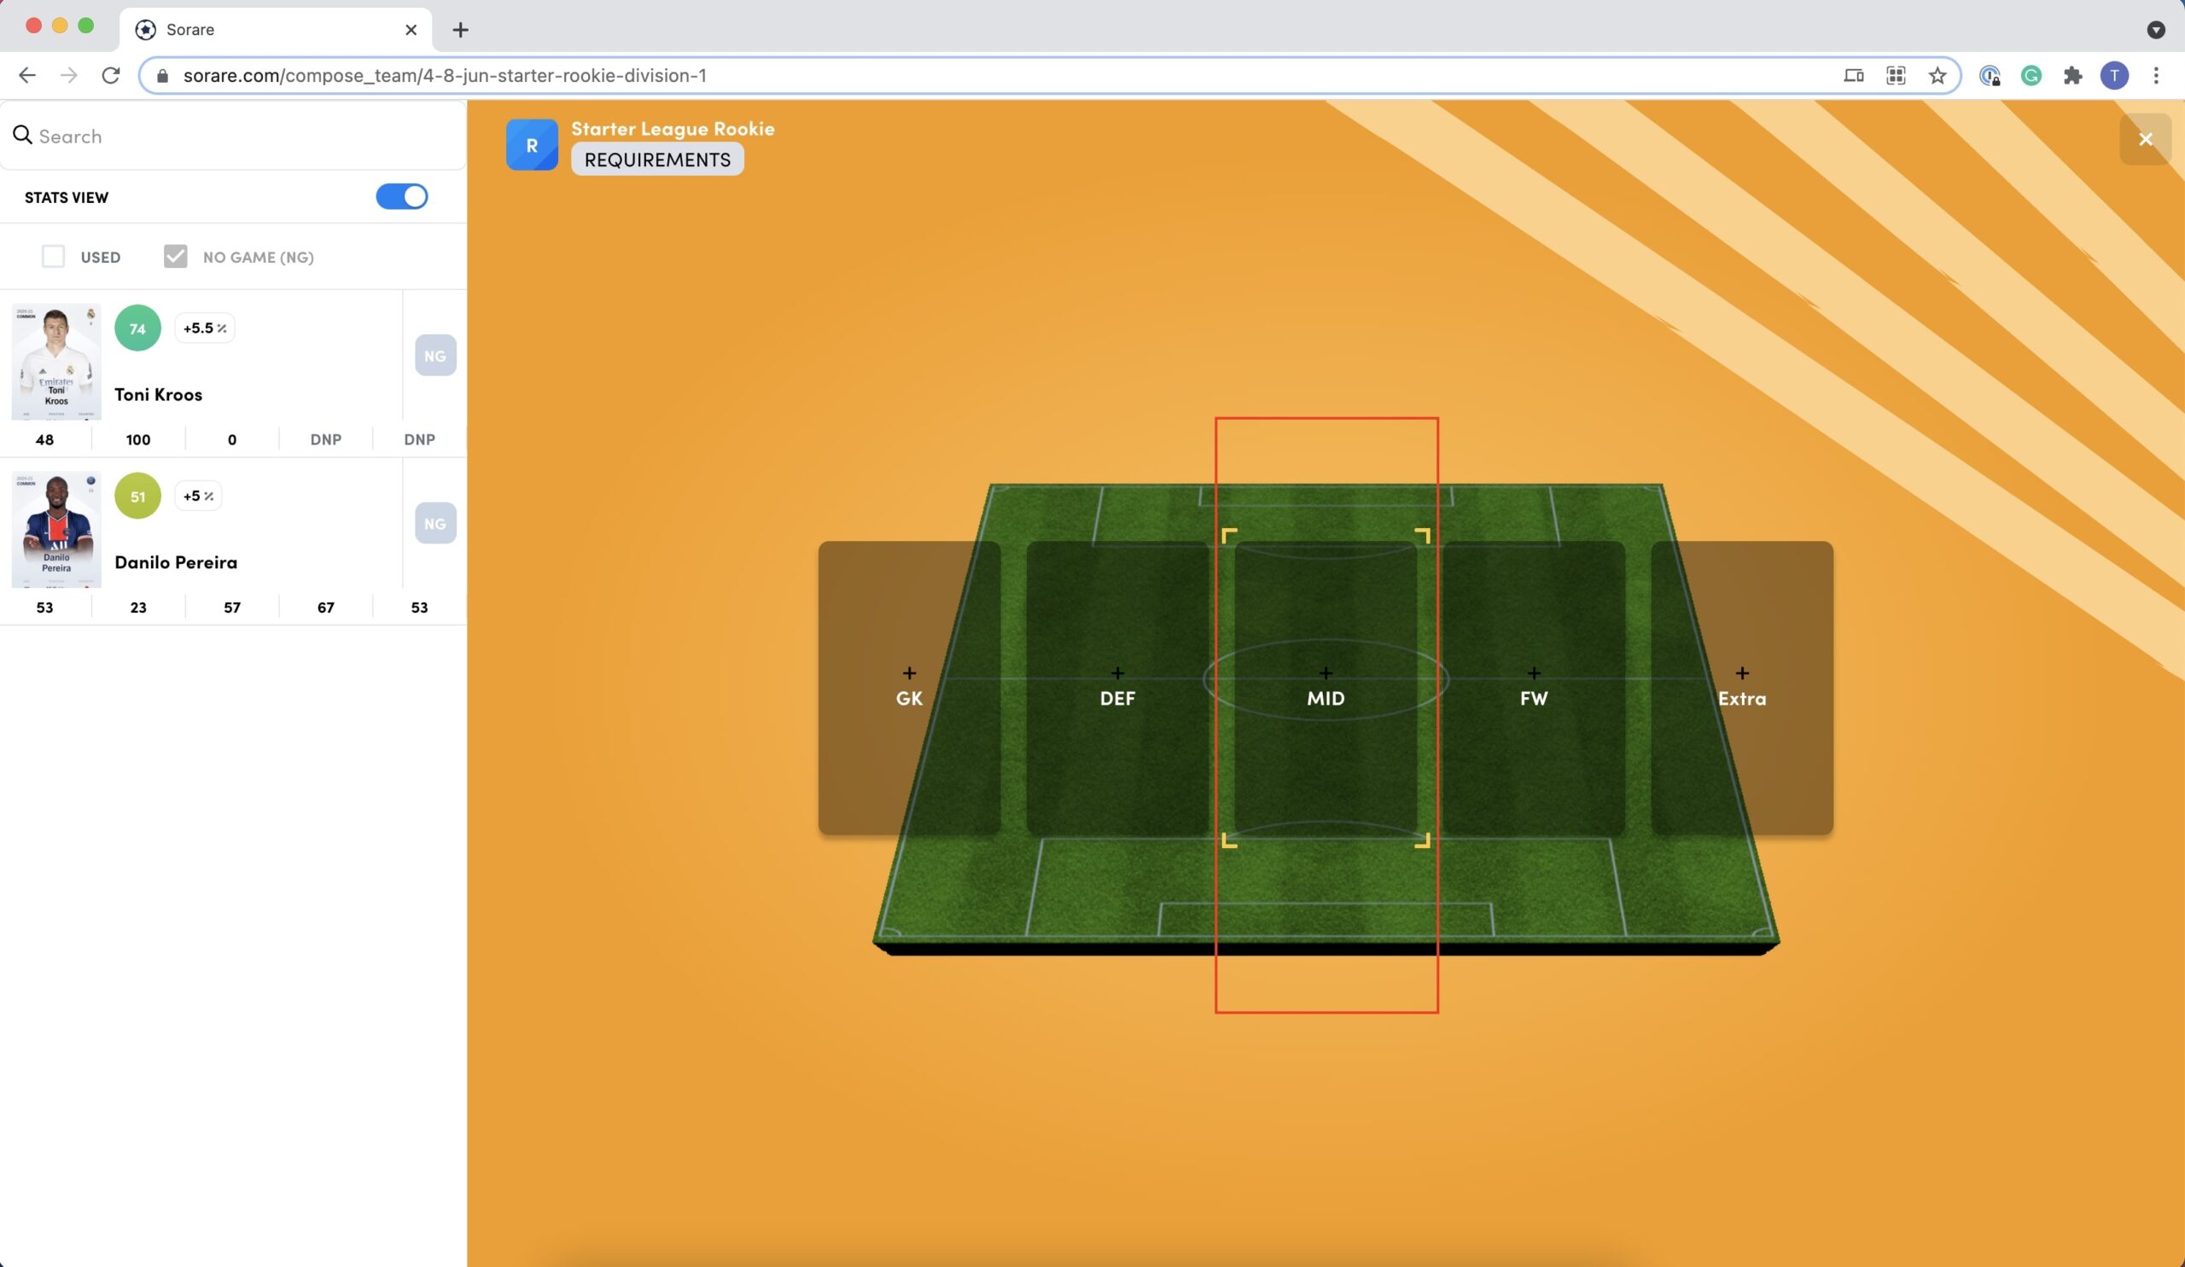Click the NG badge next to Toni Kroos
The image size is (2185, 1267).
pyautogui.click(x=434, y=354)
